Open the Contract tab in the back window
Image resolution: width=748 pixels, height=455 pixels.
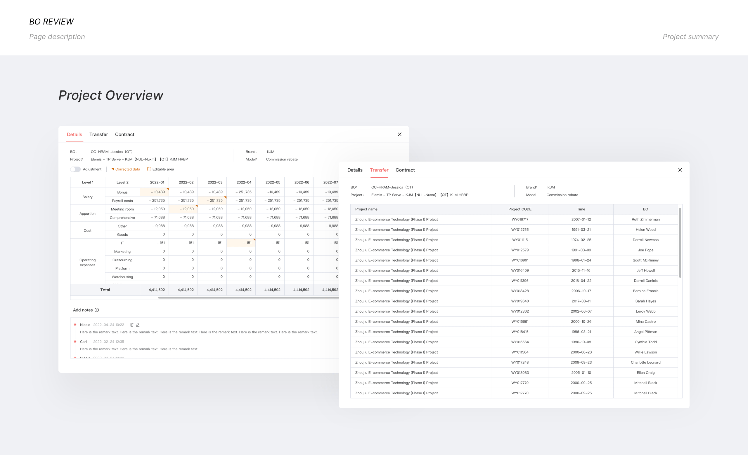click(x=124, y=134)
